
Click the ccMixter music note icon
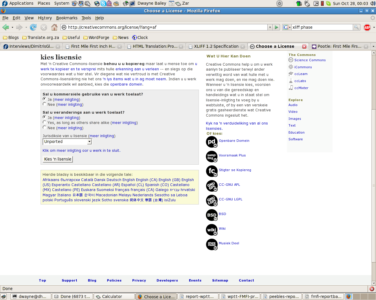coord(291,88)
